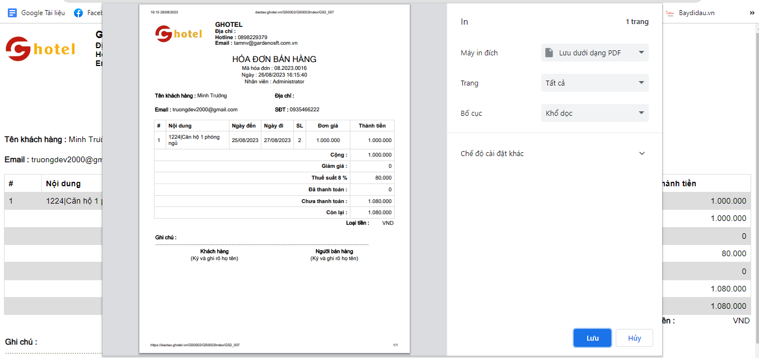Show more bookmarks with the double-chevron icon
The height and width of the screenshot is (358, 759).
click(752, 13)
